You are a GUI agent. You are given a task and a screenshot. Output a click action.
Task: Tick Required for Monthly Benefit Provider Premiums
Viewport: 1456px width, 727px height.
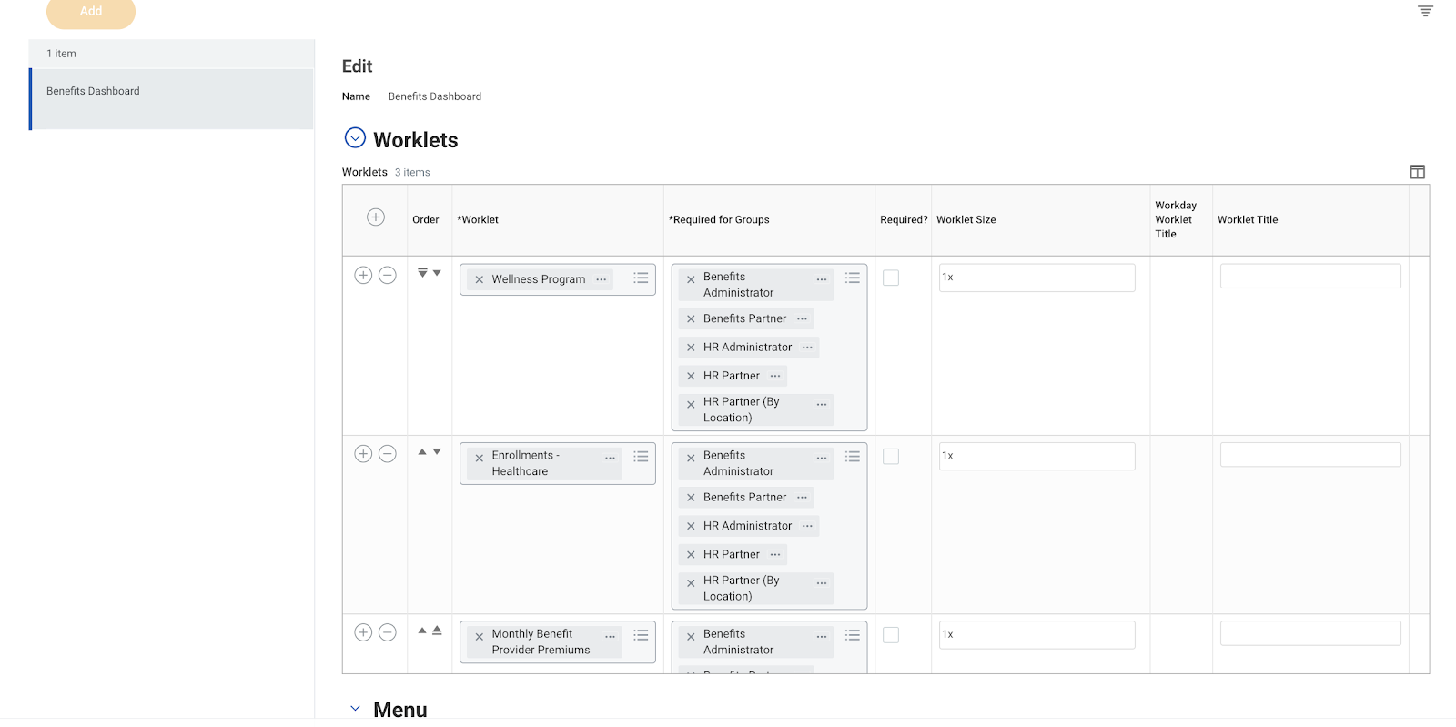click(x=890, y=634)
